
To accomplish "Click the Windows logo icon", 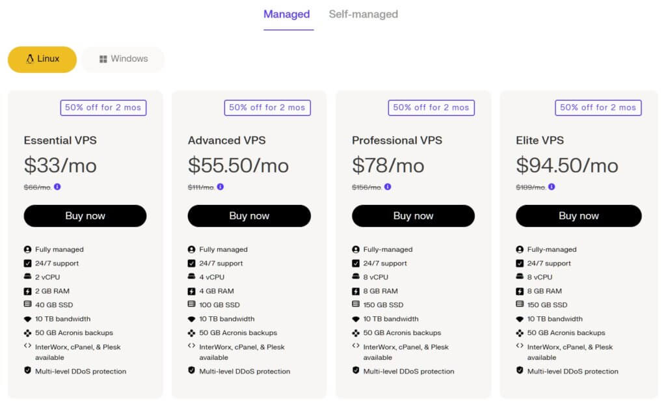I will [103, 59].
